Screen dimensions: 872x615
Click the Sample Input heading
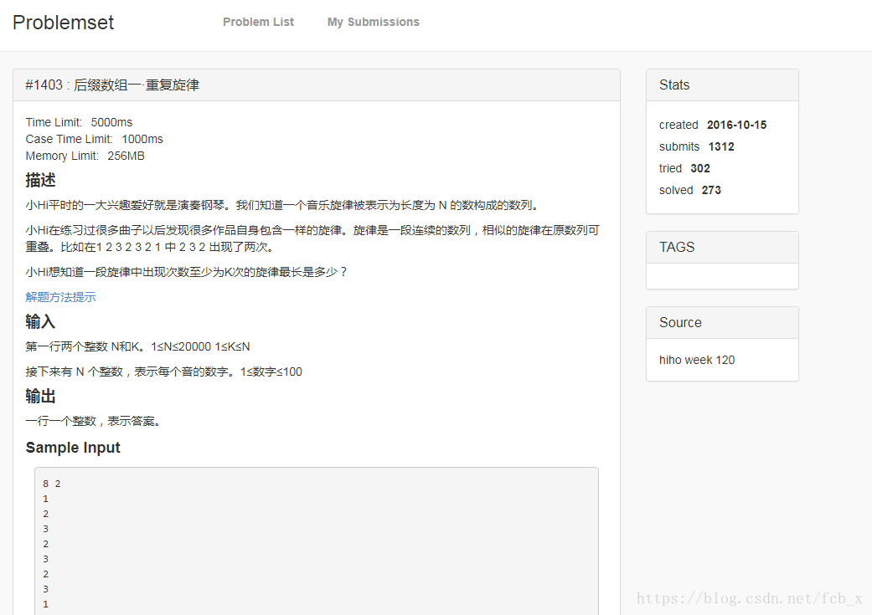click(x=73, y=448)
